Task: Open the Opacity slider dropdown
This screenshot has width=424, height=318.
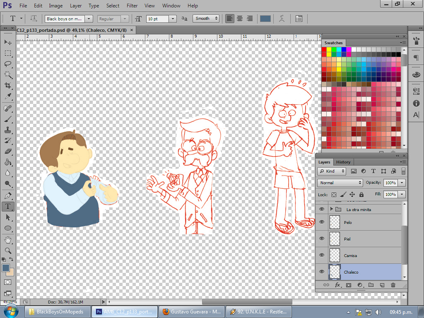Action: pyautogui.click(x=402, y=183)
